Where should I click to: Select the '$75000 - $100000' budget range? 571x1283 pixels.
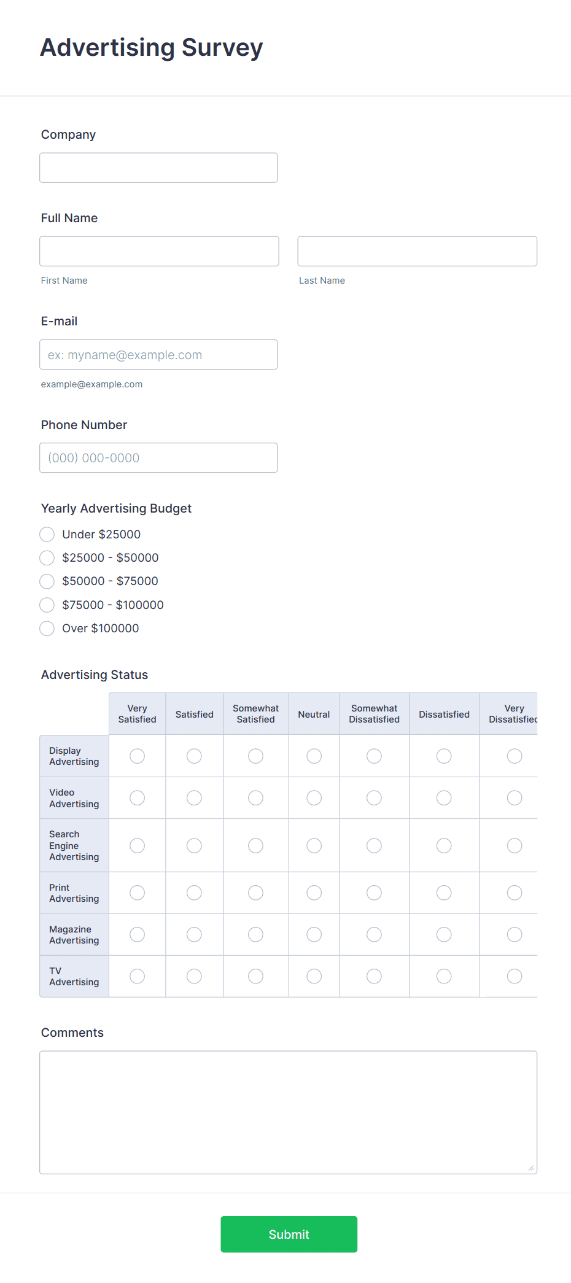[x=47, y=605]
